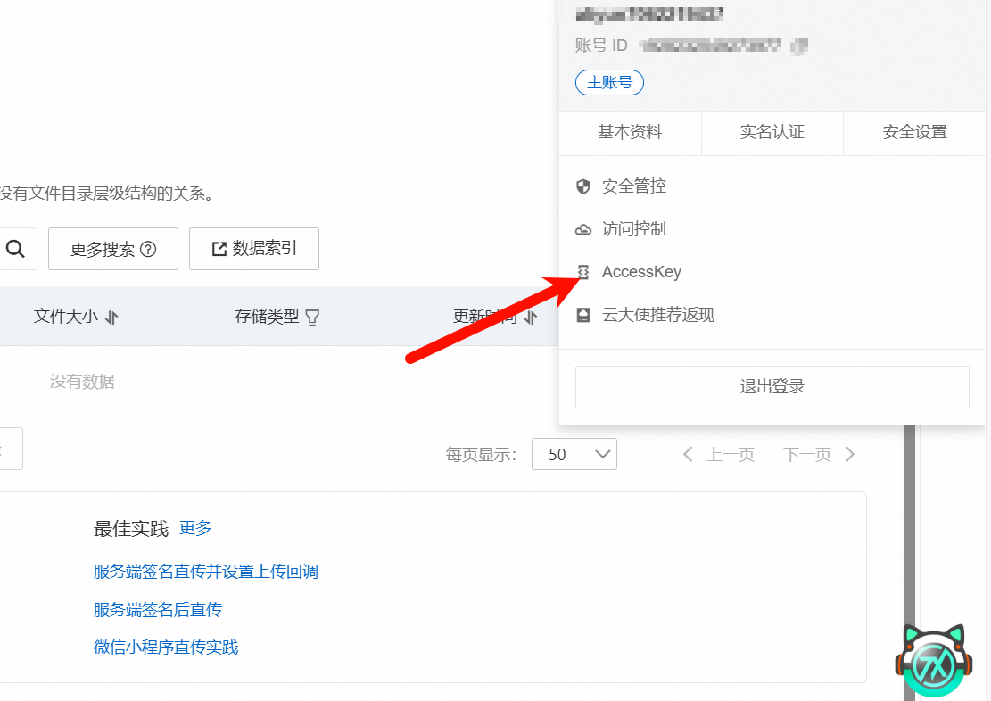Open the 实名认证 tab
The height and width of the screenshot is (701, 991).
772,133
